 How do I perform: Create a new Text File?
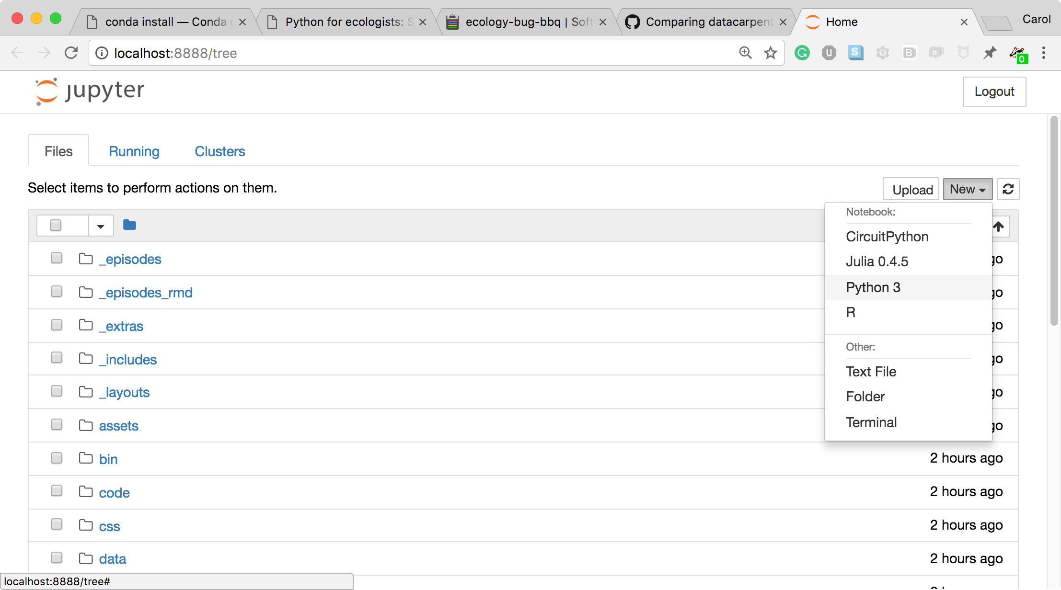pos(871,371)
